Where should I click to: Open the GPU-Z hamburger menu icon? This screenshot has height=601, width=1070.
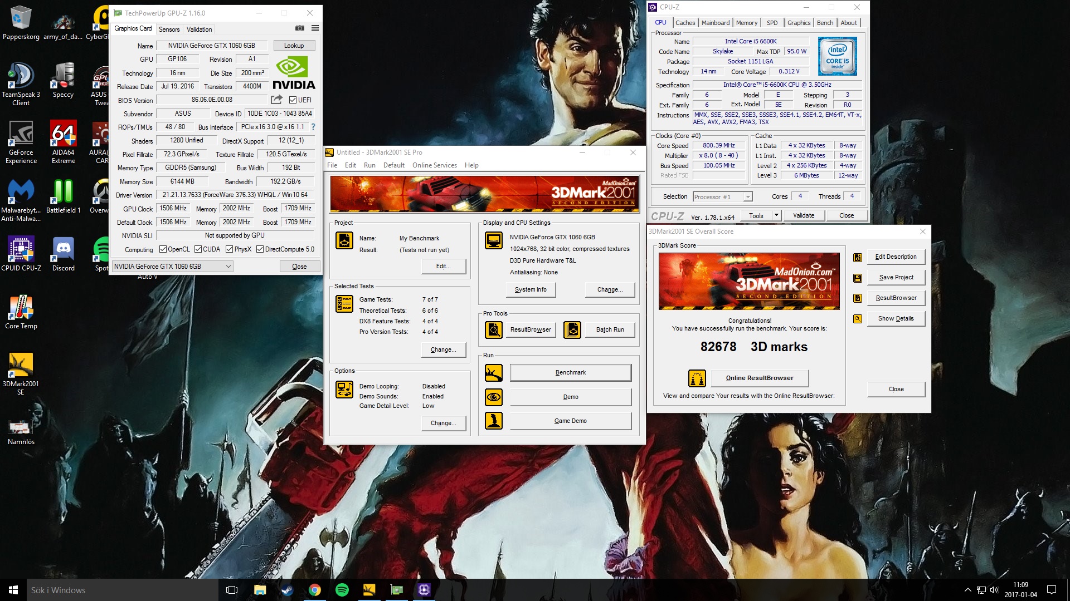[x=315, y=28]
